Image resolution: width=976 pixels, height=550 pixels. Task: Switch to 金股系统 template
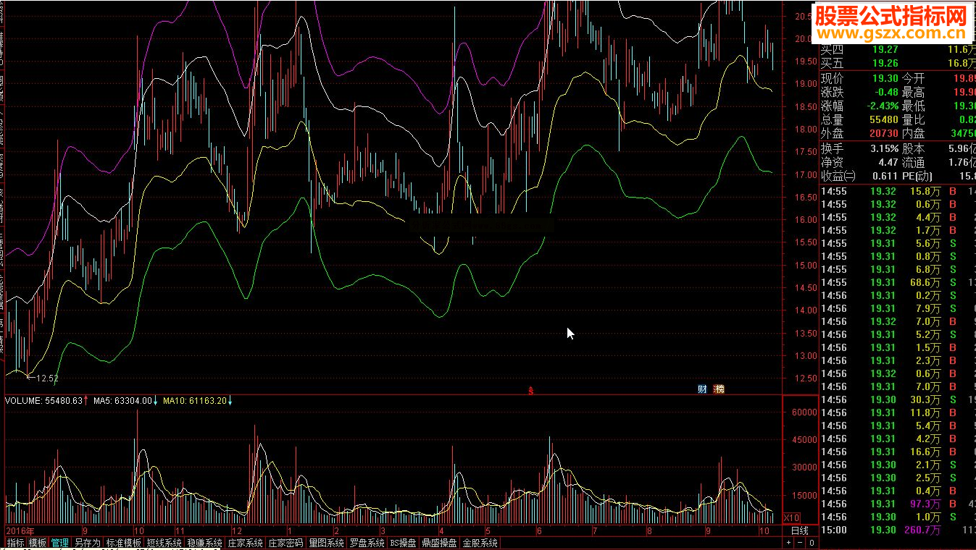[x=480, y=542]
